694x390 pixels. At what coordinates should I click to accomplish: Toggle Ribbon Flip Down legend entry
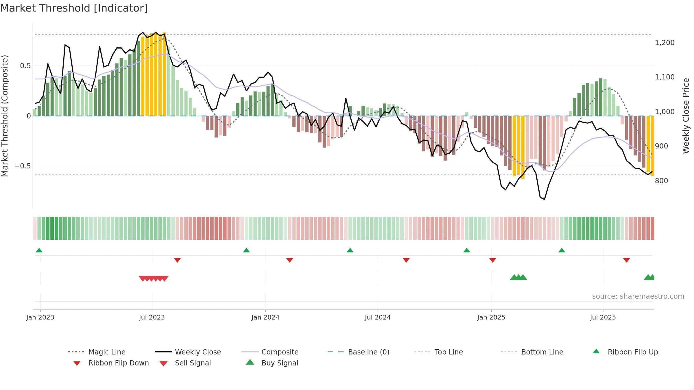click(111, 363)
